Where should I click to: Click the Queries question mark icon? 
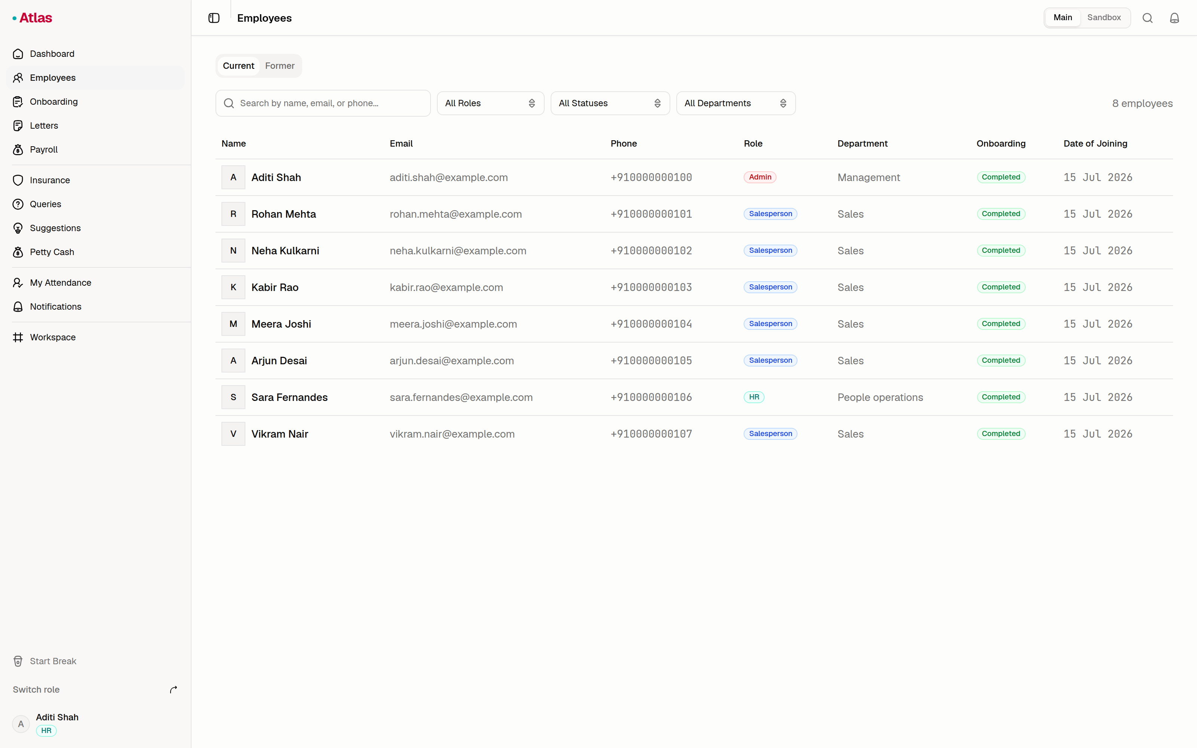[18, 204]
